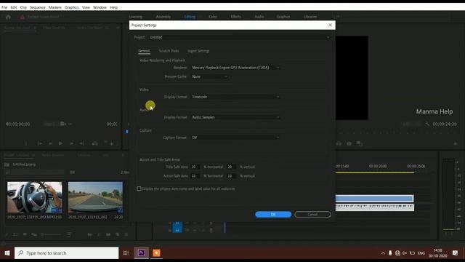Click the Action Safe Area vertical percentage field
465x262 pixels.
pyautogui.click(x=231, y=176)
